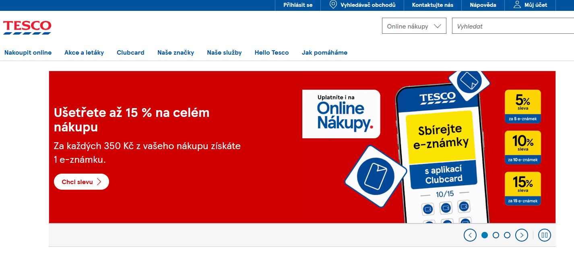Open the Přihlásit se link

point(298,5)
